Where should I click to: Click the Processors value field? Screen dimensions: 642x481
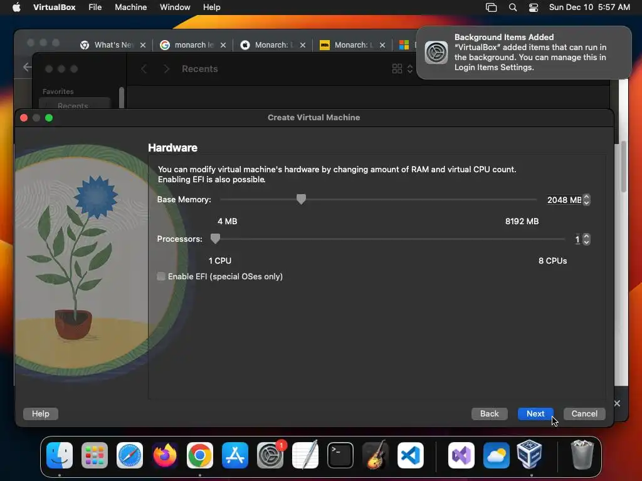[x=577, y=239]
